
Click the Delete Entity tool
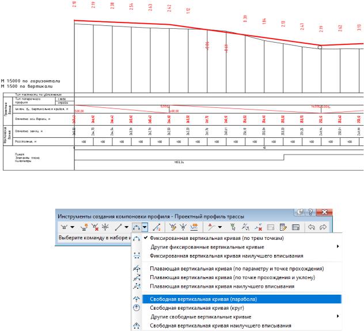258,227
